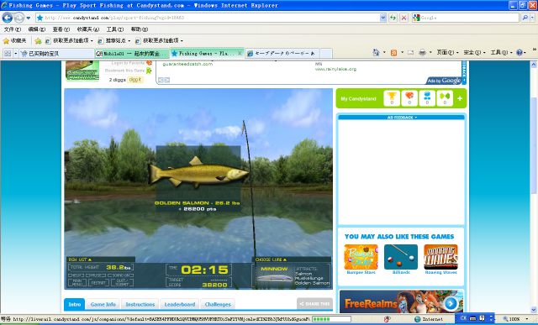Open the 安全(S) dropdown
538x325 pixels.
tap(474, 52)
